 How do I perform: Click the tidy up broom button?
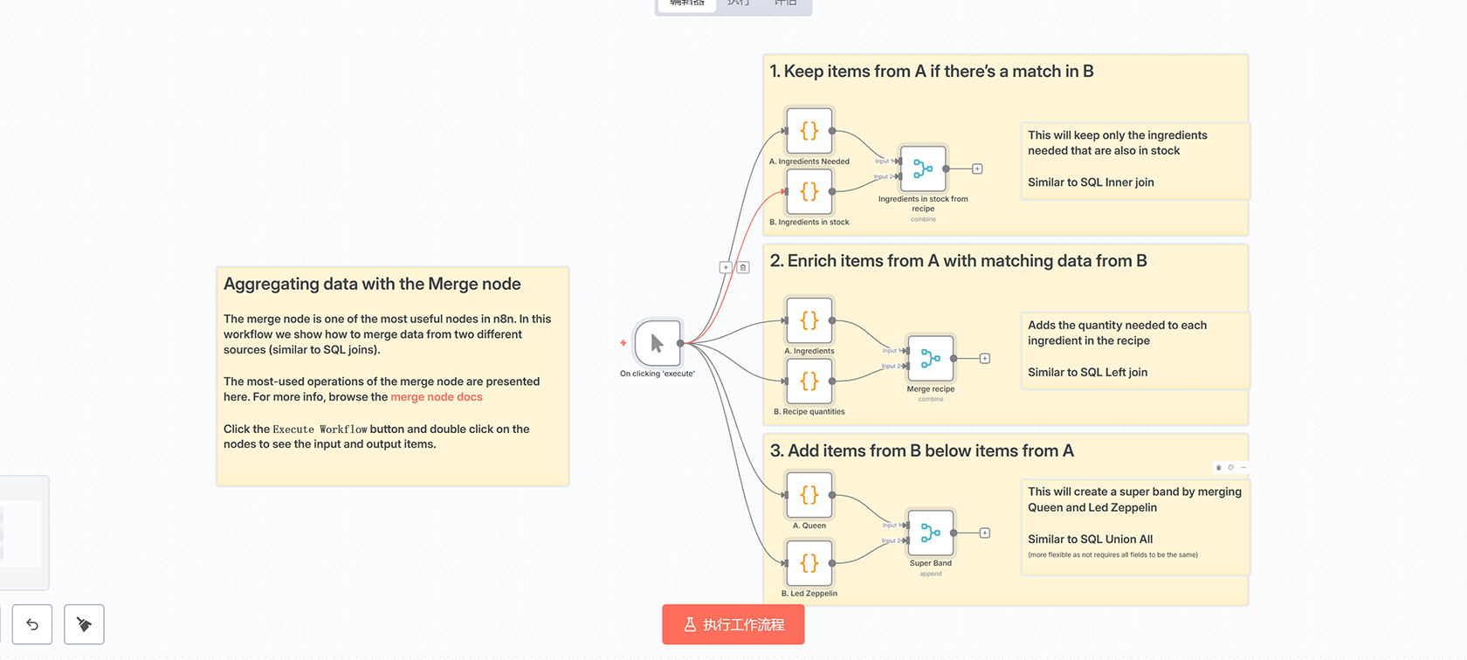(x=84, y=624)
